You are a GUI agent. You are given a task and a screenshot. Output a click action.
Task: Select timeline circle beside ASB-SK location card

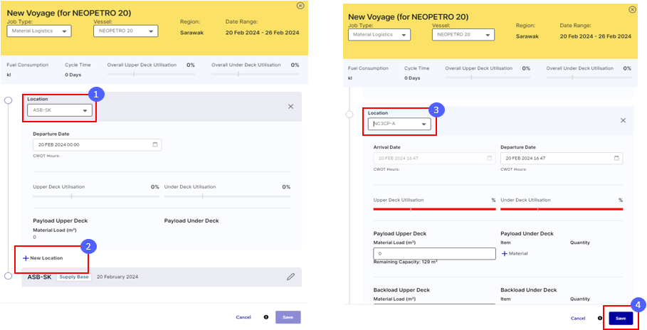(x=8, y=100)
